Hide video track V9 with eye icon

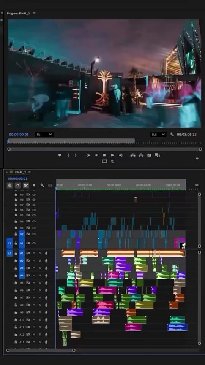click(34, 194)
